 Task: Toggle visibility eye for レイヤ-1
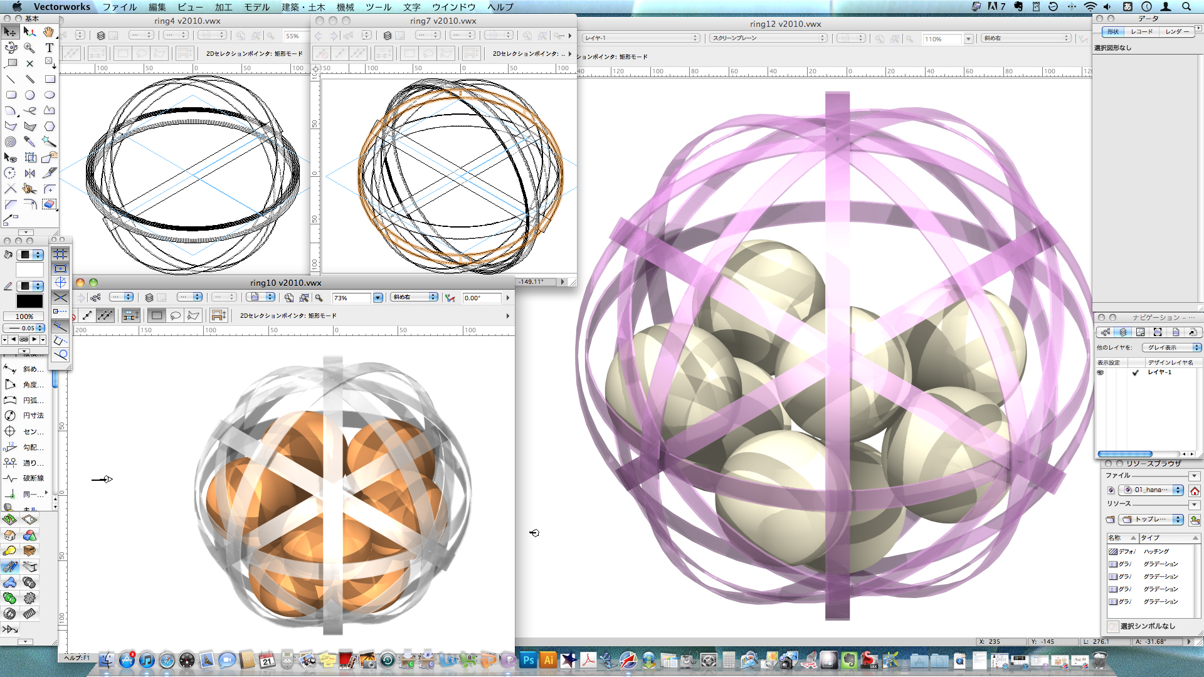click(x=1101, y=372)
